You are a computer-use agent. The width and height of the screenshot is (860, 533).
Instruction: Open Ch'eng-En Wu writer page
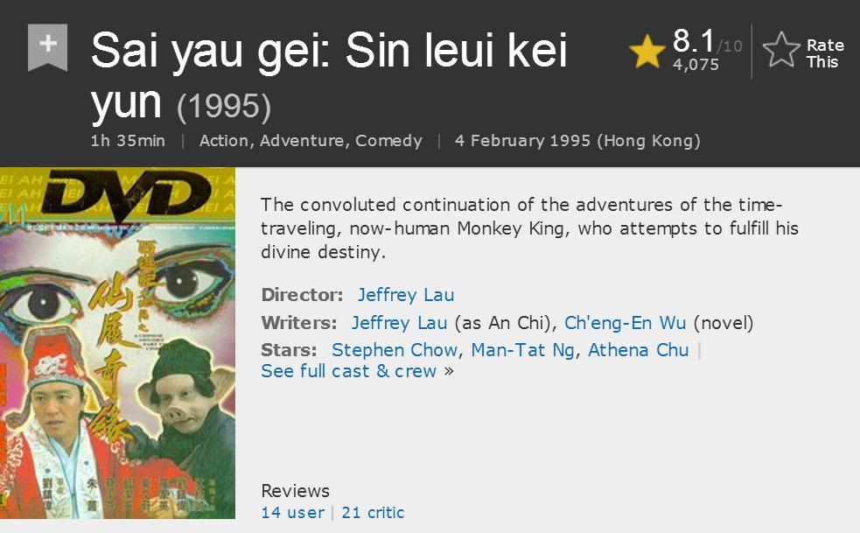point(626,323)
